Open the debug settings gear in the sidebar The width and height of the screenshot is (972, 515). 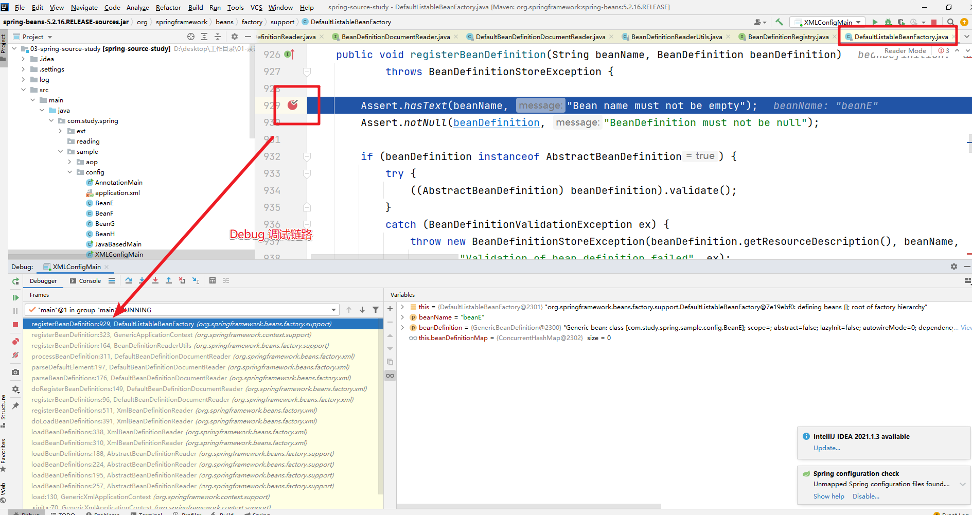point(15,389)
